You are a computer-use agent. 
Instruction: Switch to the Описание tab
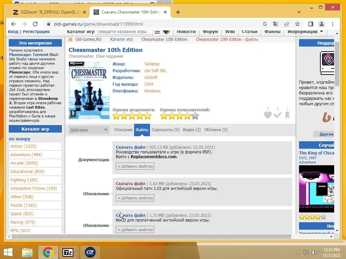pos(123,130)
